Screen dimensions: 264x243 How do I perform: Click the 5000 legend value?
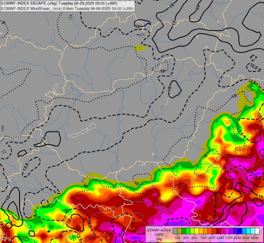(x=255, y=238)
